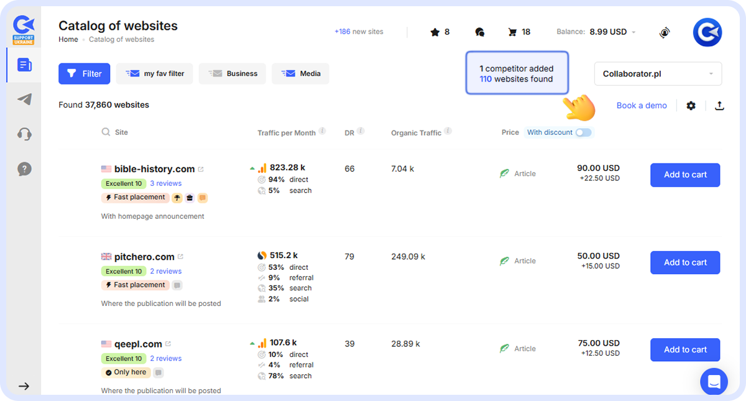Toggle Only here badge on qeepl.com
Screen dimensions: 746x401
tap(126, 372)
